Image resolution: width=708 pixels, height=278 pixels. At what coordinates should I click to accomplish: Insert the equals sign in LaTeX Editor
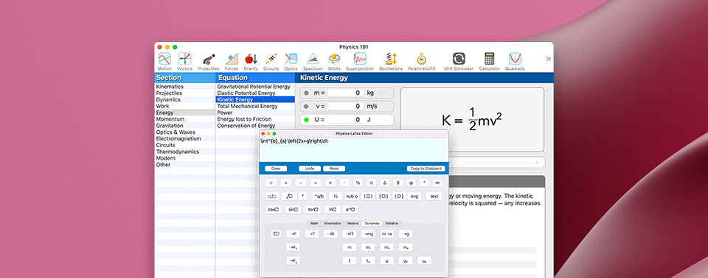[x=271, y=183]
